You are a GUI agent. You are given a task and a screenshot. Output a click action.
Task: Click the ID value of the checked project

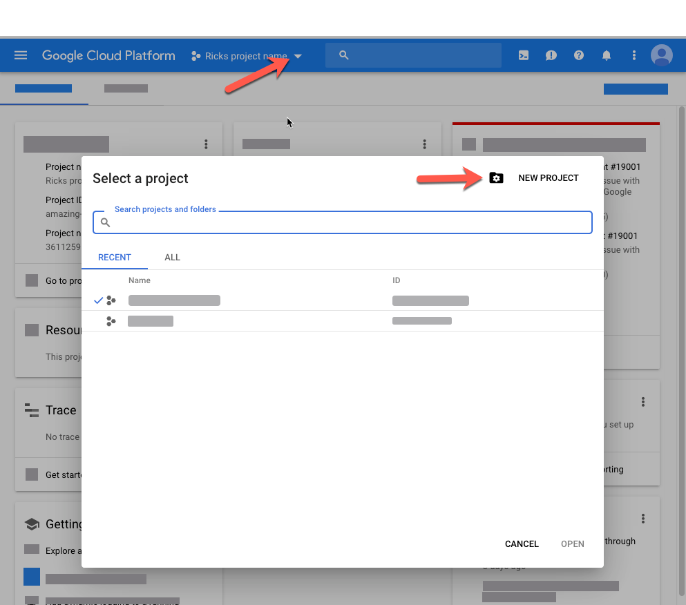430,300
